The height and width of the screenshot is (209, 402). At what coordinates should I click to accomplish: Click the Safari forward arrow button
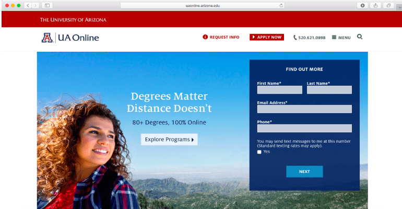pyautogui.click(x=36, y=5)
